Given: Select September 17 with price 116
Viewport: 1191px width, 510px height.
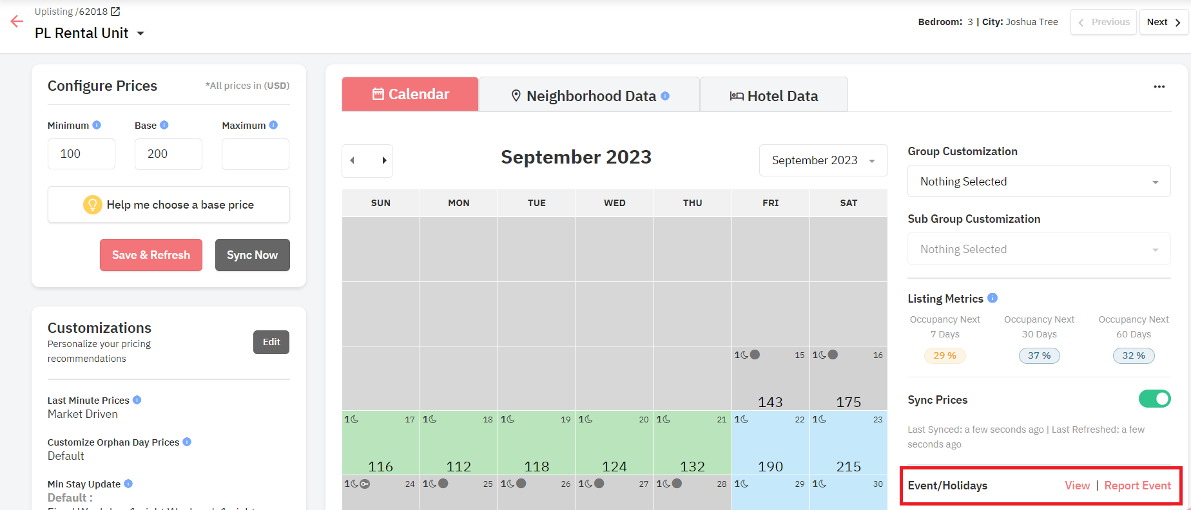Looking at the screenshot, I should (381, 443).
